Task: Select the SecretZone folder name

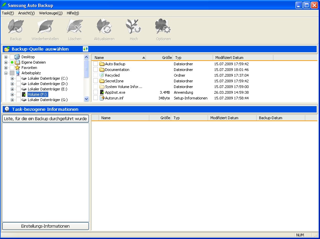Action: 114,81
